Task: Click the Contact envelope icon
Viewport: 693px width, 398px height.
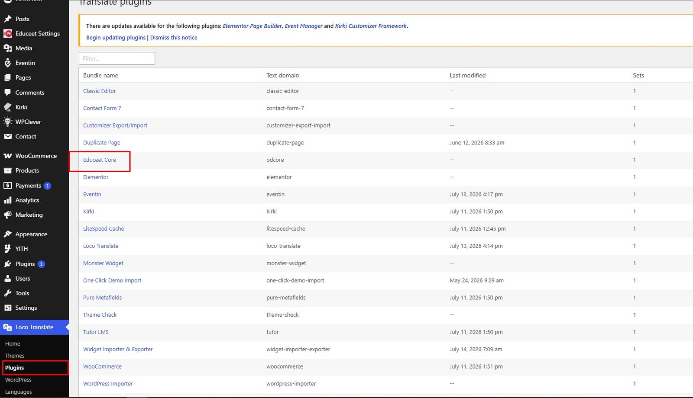Action: [x=7, y=137]
